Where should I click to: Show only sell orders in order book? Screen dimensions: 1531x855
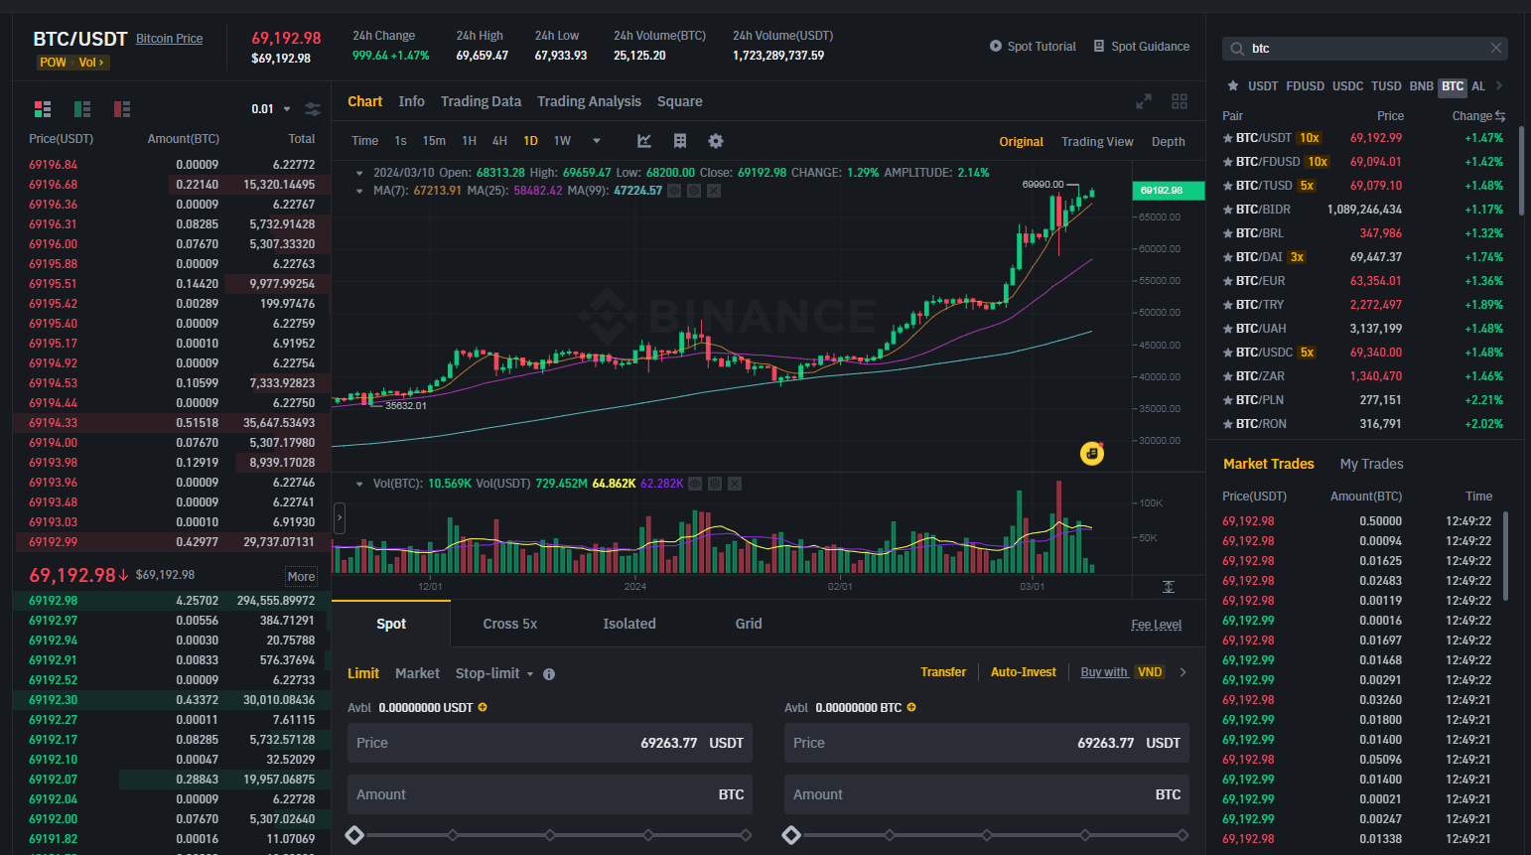122,109
